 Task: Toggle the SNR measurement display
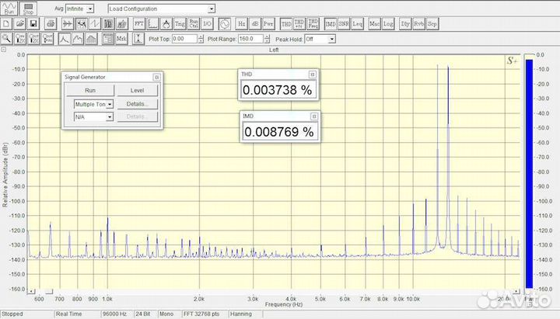point(344,24)
